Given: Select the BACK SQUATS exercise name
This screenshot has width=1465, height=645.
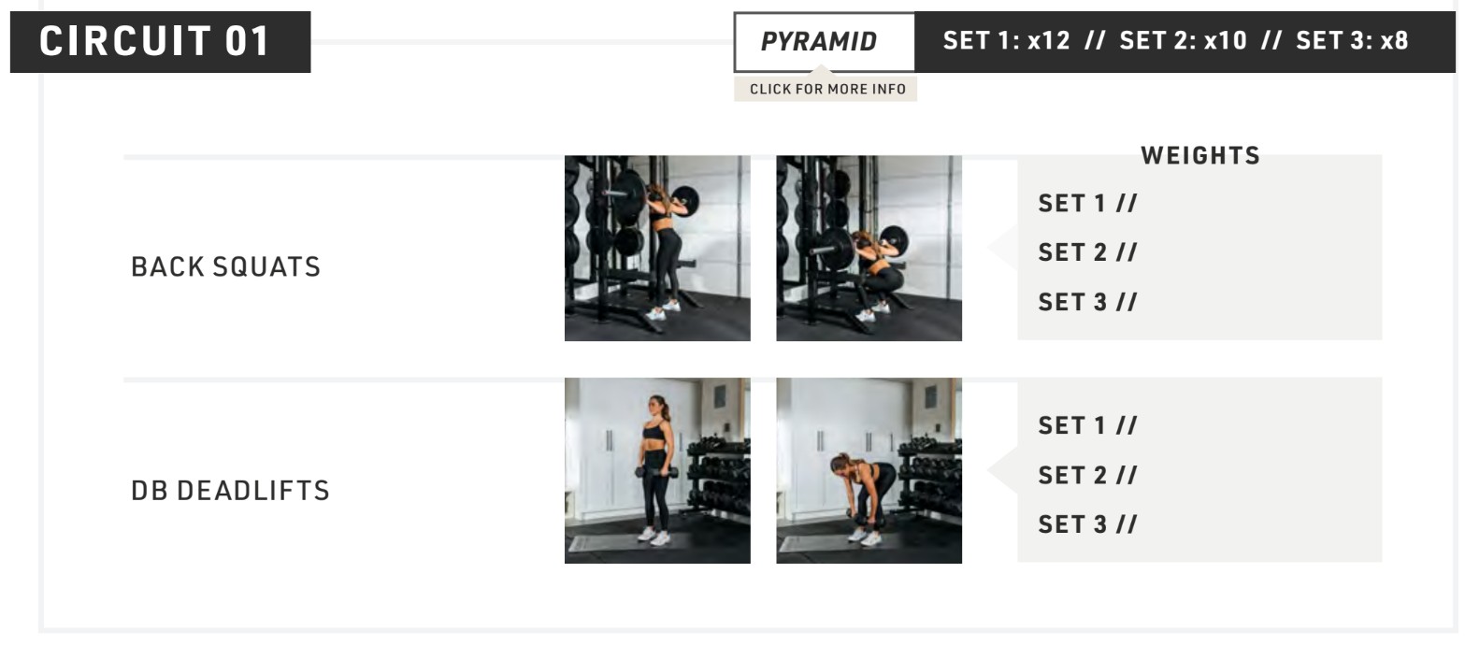Looking at the screenshot, I should (226, 266).
